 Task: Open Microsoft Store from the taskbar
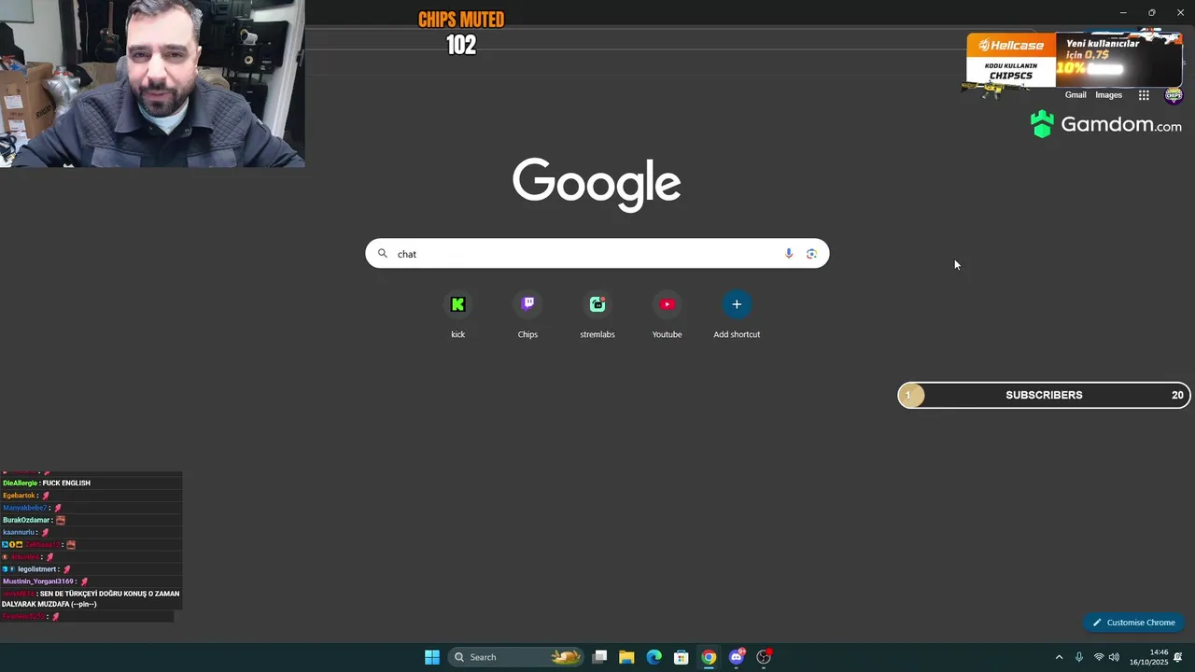[x=682, y=657]
